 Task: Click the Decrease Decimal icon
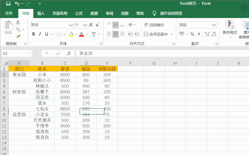click(x=214, y=34)
